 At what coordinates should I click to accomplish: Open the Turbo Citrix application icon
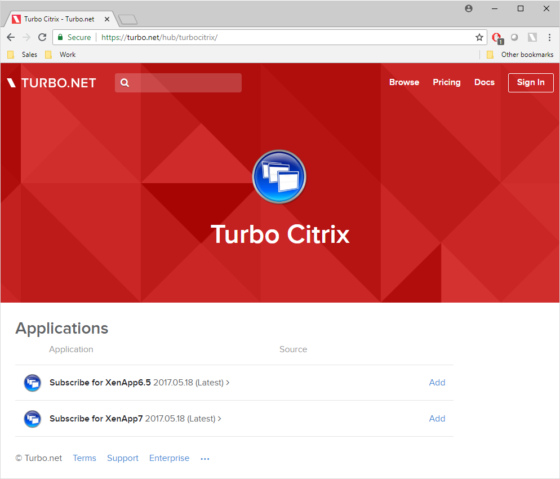279,176
